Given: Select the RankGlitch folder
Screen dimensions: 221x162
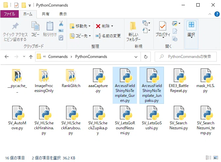Looking at the screenshot, I should click(x=71, y=78).
